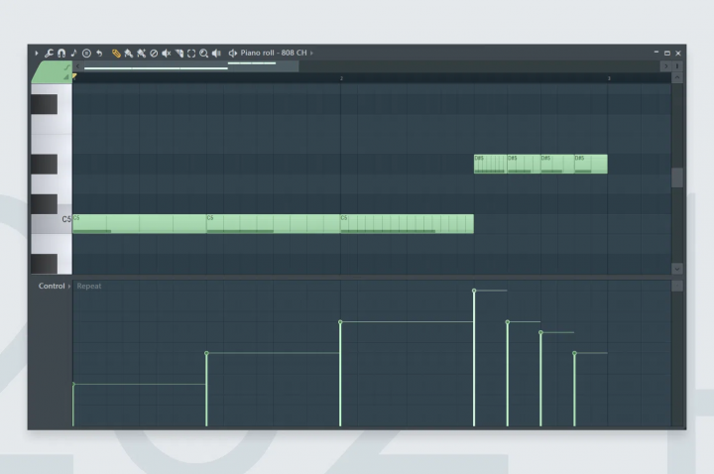Open the note Stamp tool menu
Screen dimensions: 714x474
73,54
